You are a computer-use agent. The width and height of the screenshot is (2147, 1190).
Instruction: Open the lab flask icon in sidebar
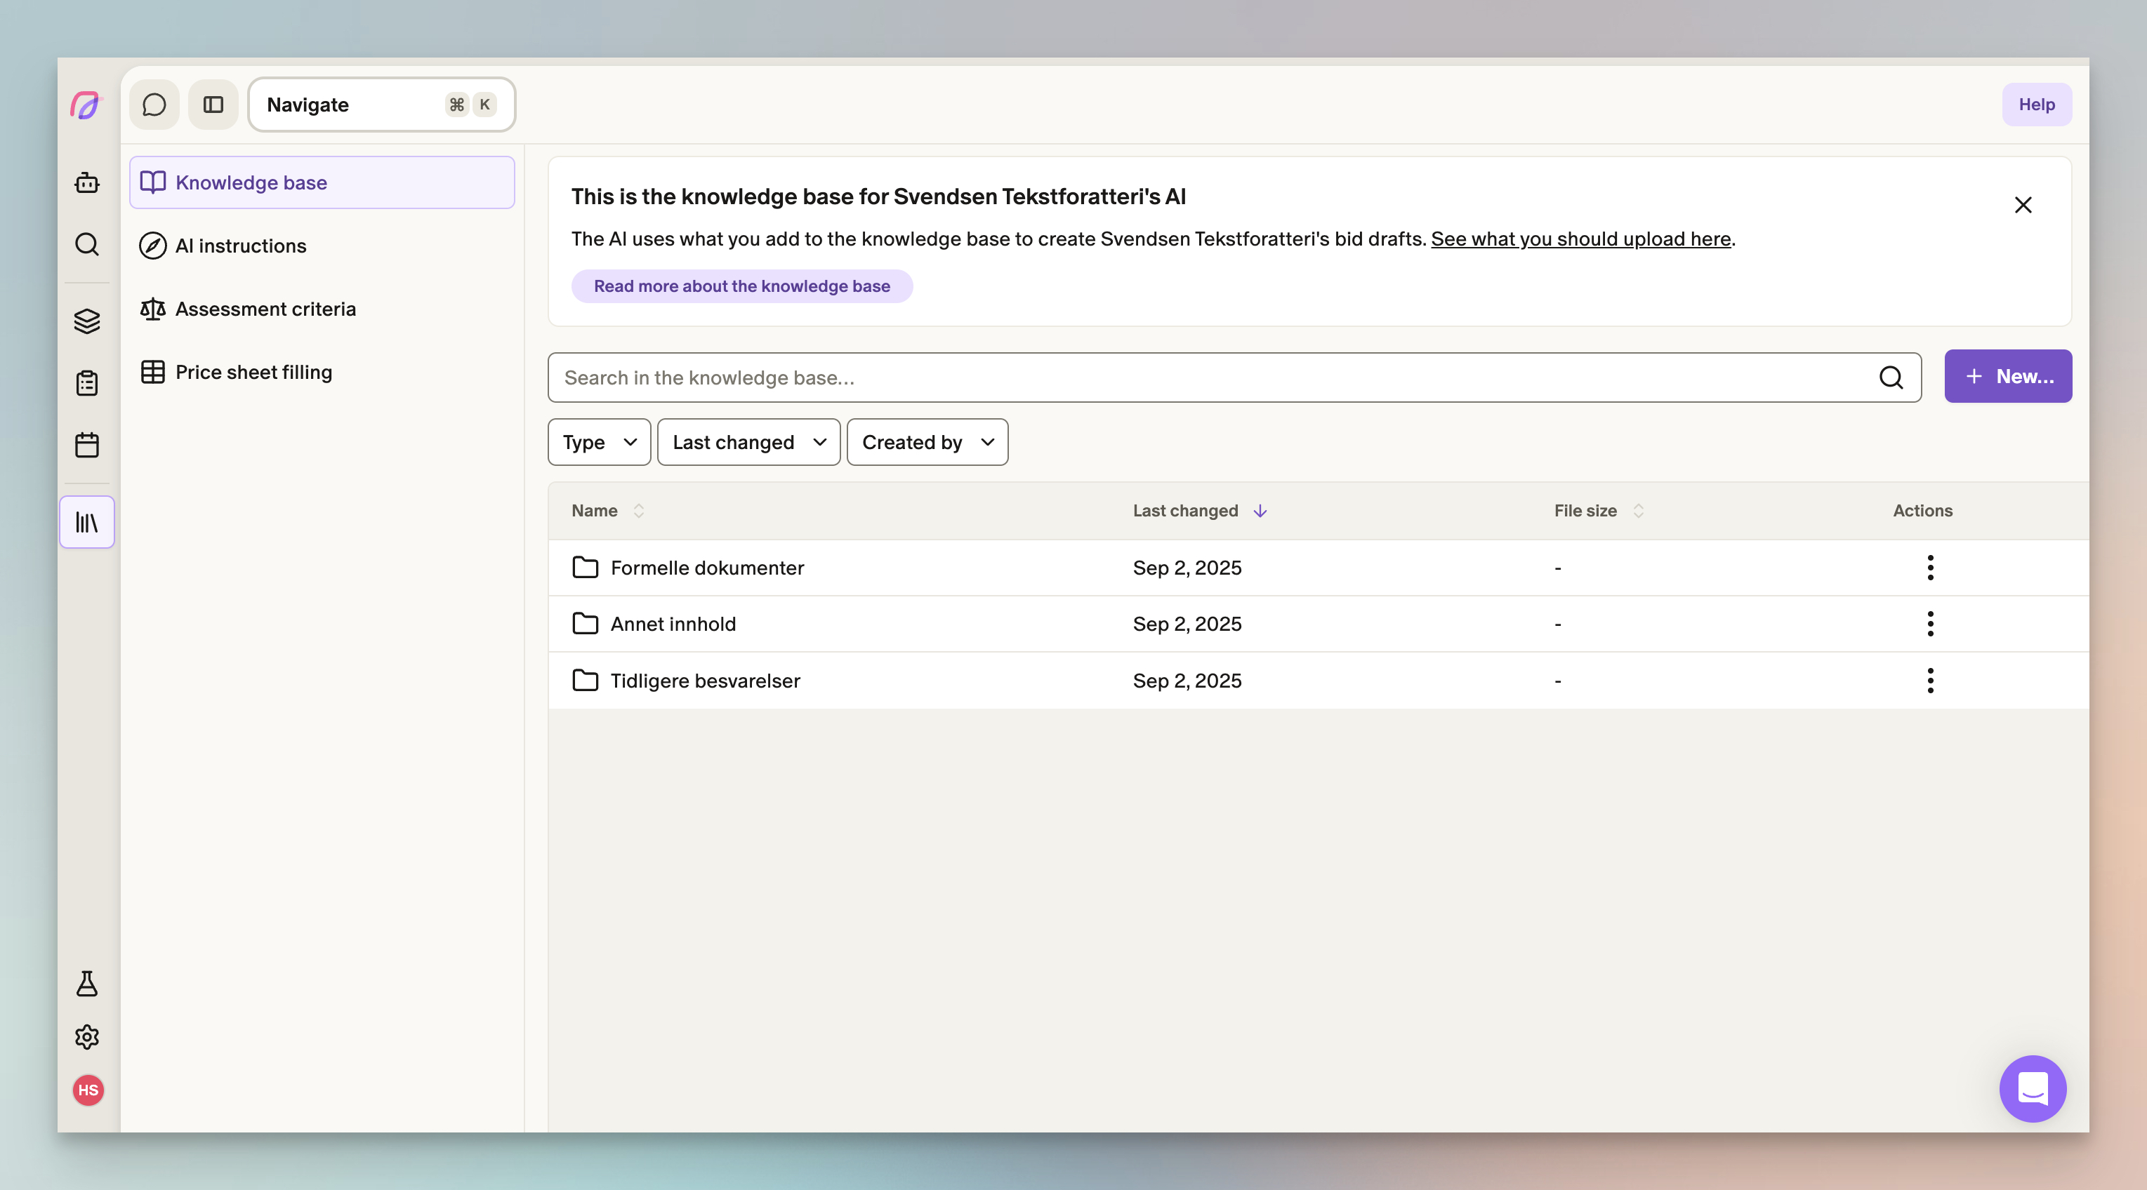[86, 984]
